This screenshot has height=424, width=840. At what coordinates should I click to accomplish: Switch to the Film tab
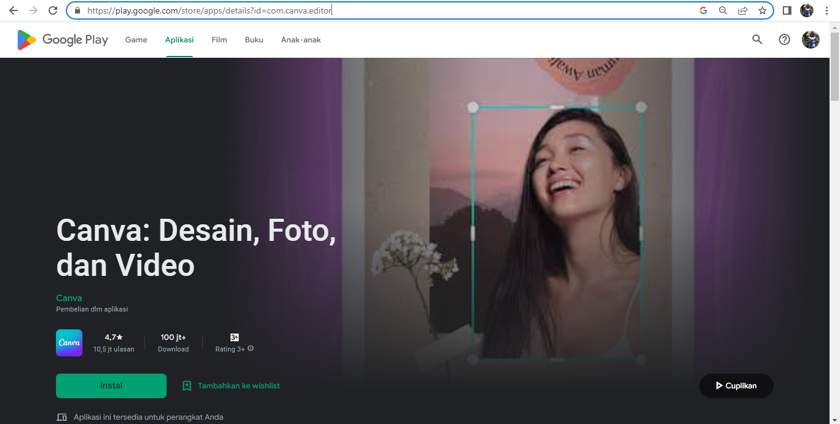click(219, 40)
